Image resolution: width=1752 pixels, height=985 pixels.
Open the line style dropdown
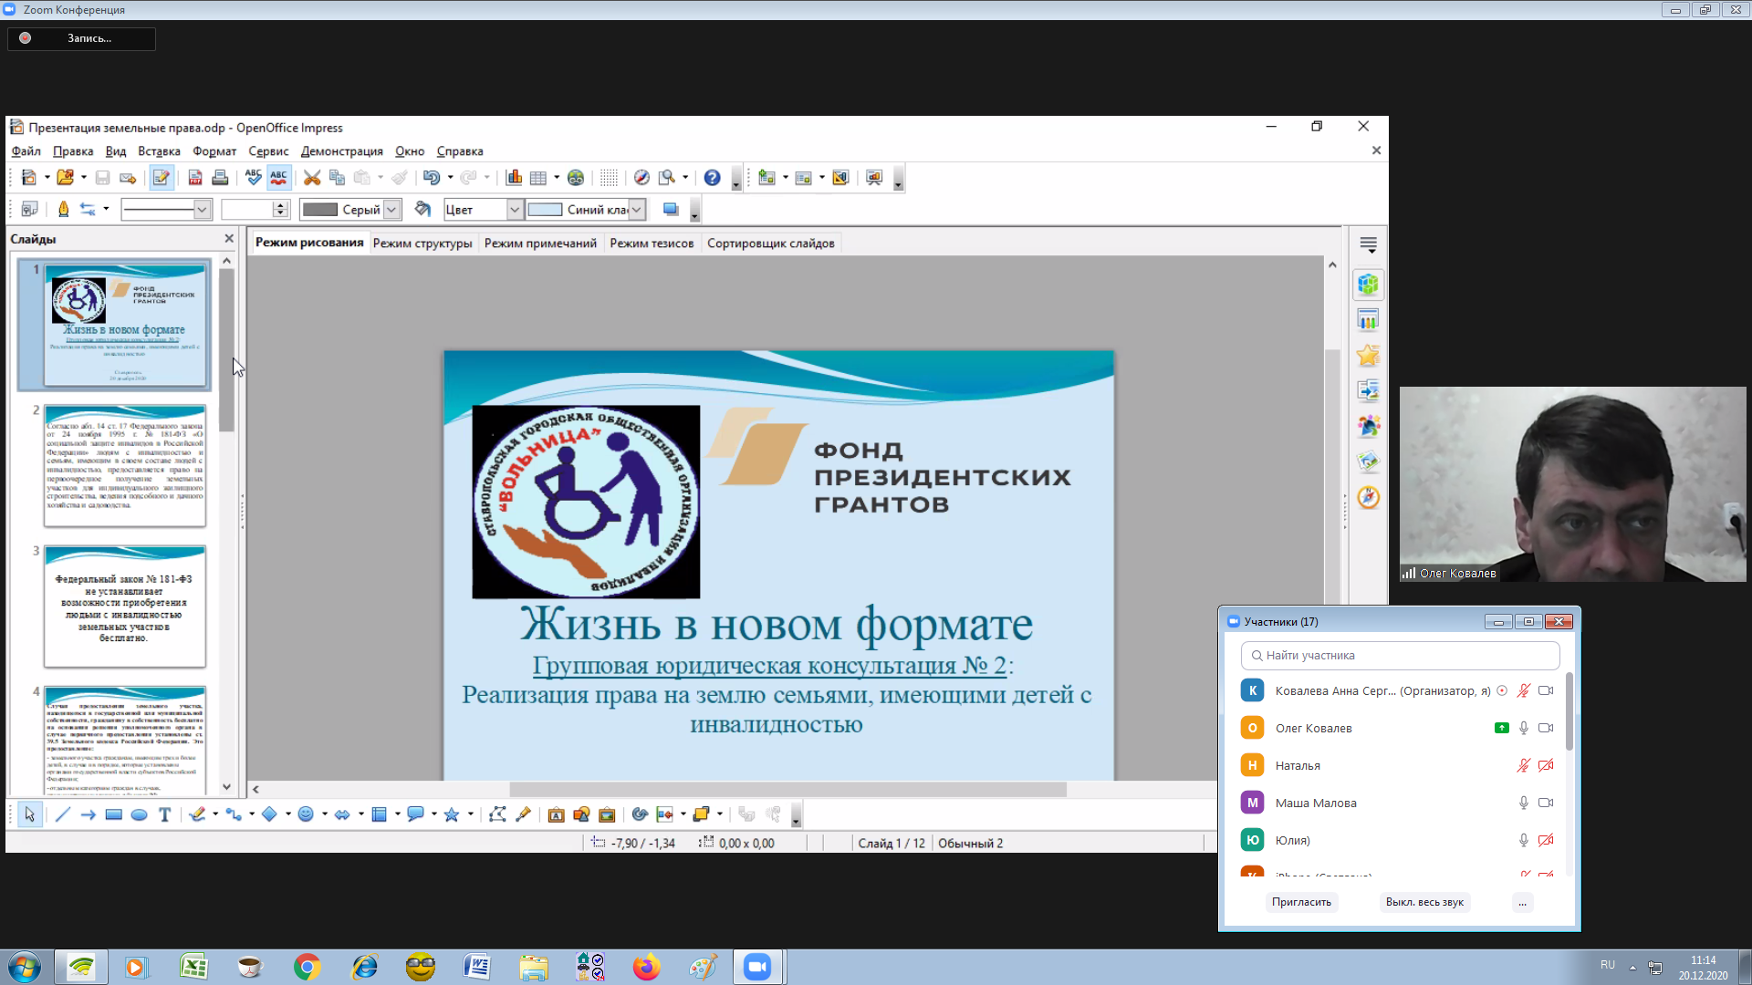click(202, 210)
